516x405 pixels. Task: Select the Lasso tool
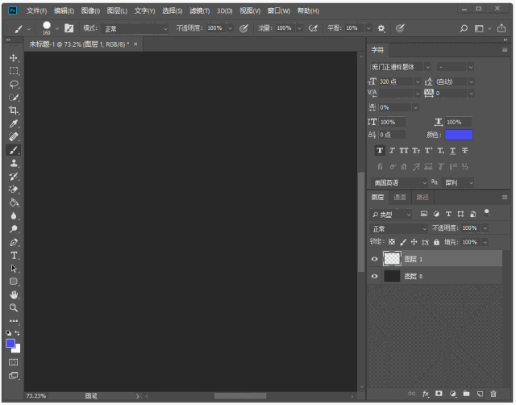(14, 84)
